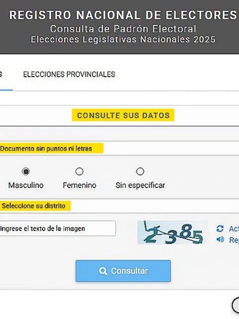Click the Rep link beside speaker icon
Screen dimensions: 239x319
(234, 240)
